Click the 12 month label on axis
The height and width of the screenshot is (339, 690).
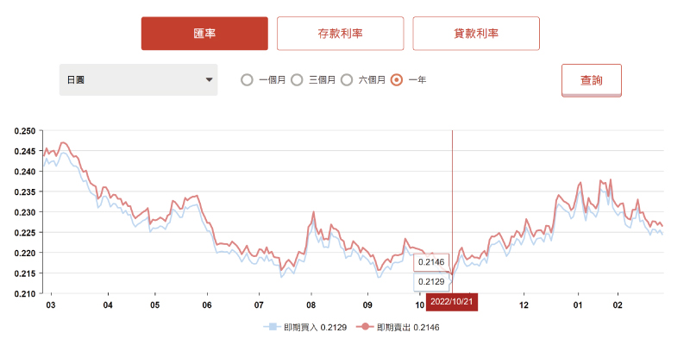[524, 305]
